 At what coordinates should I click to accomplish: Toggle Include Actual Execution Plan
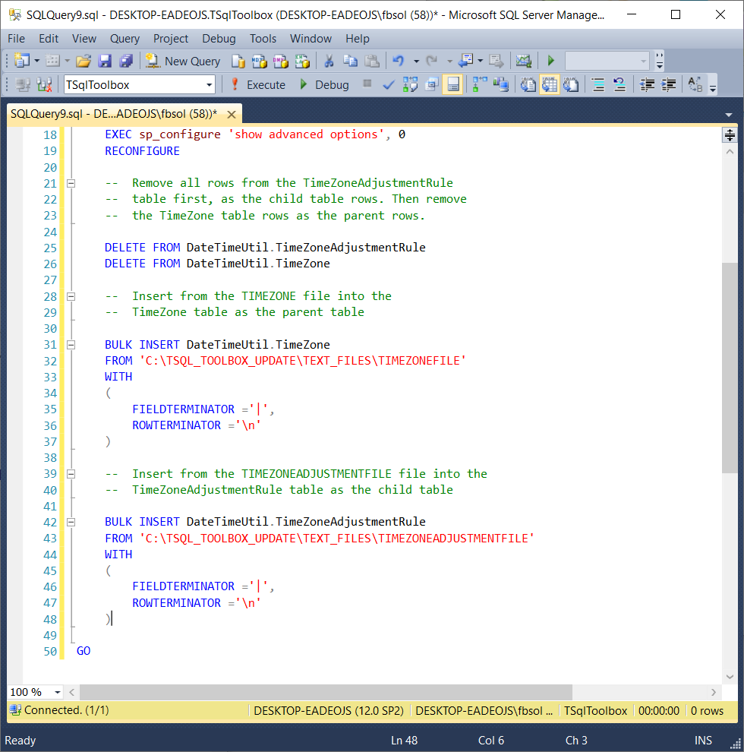click(480, 85)
